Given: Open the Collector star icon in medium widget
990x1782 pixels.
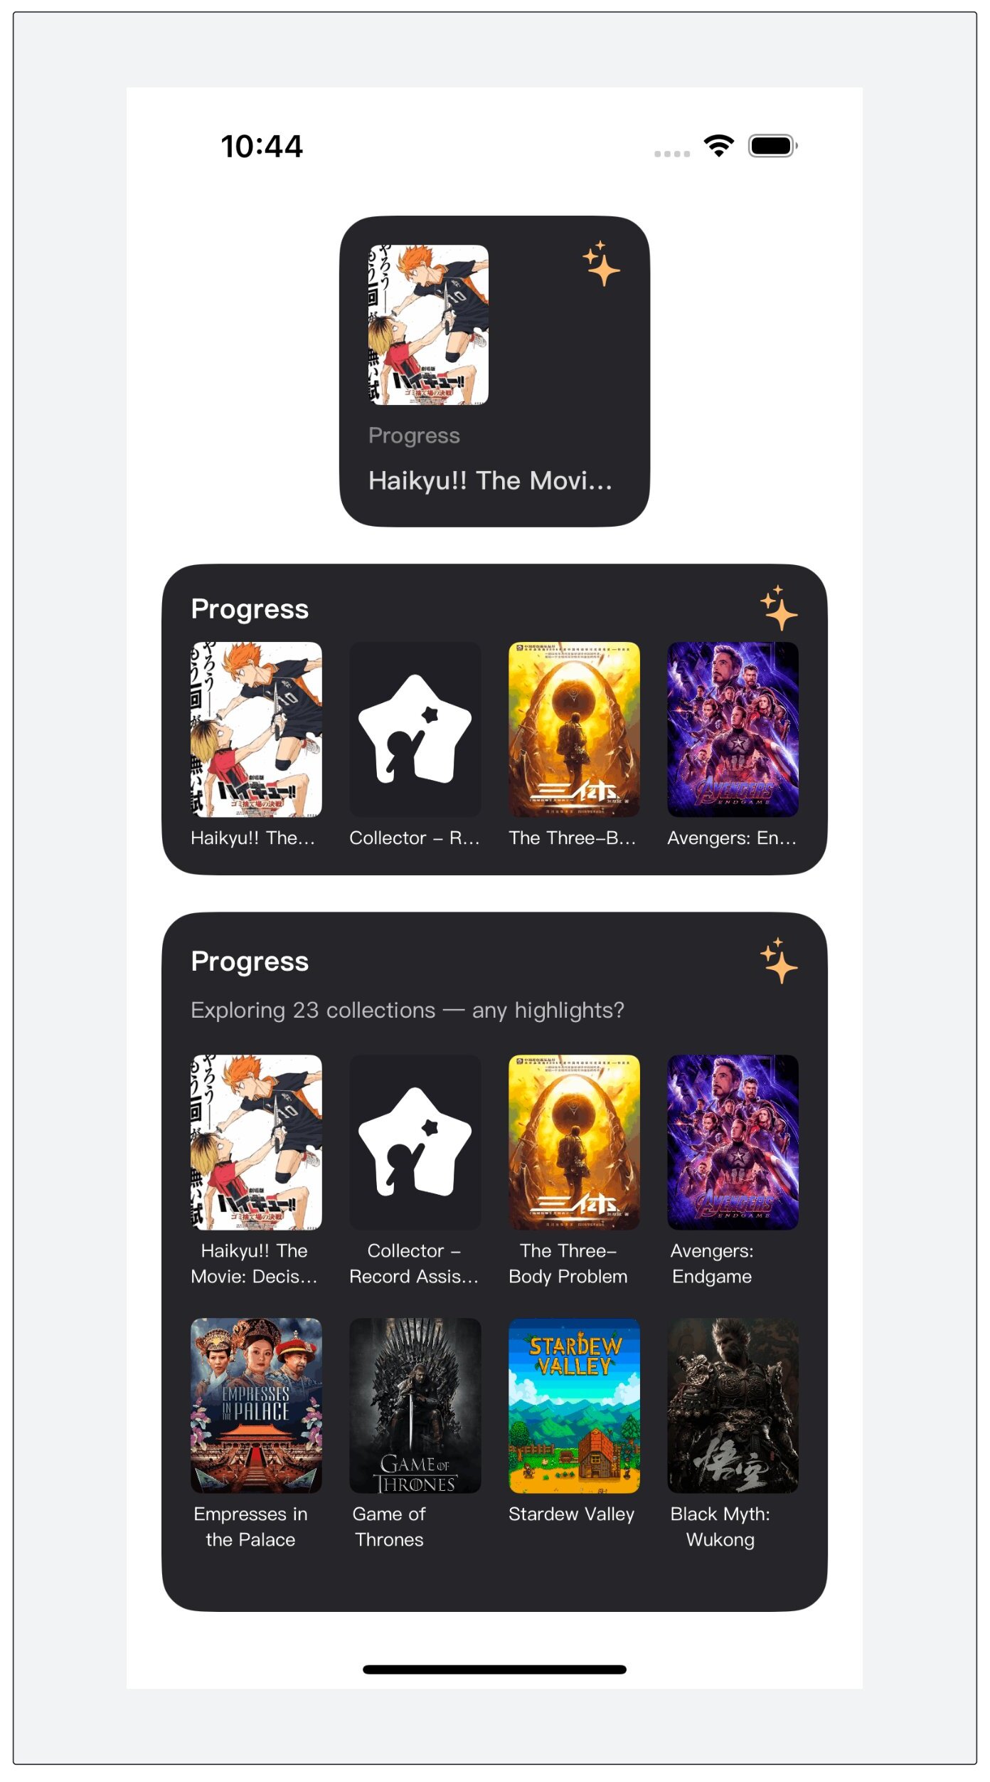Looking at the screenshot, I should coord(415,729).
